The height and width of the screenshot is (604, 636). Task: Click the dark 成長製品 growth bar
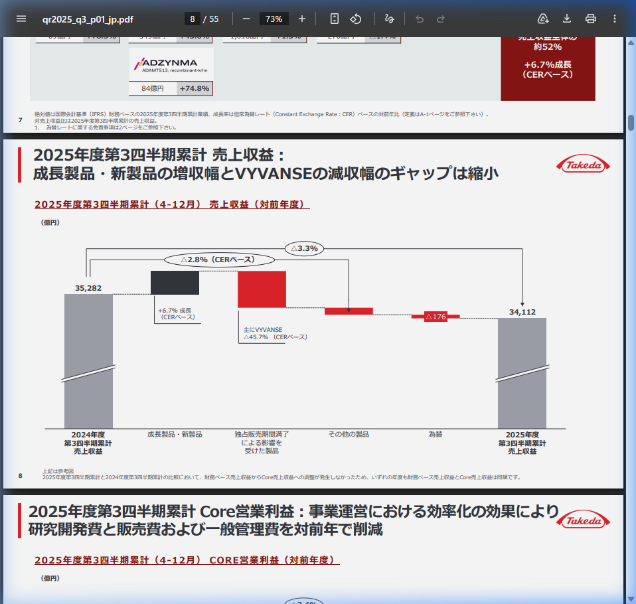pos(175,283)
